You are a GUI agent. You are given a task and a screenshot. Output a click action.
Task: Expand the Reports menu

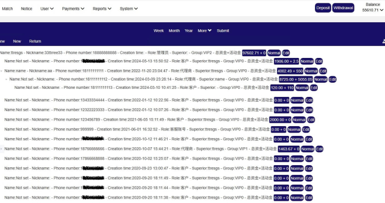(x=102, y=9)
